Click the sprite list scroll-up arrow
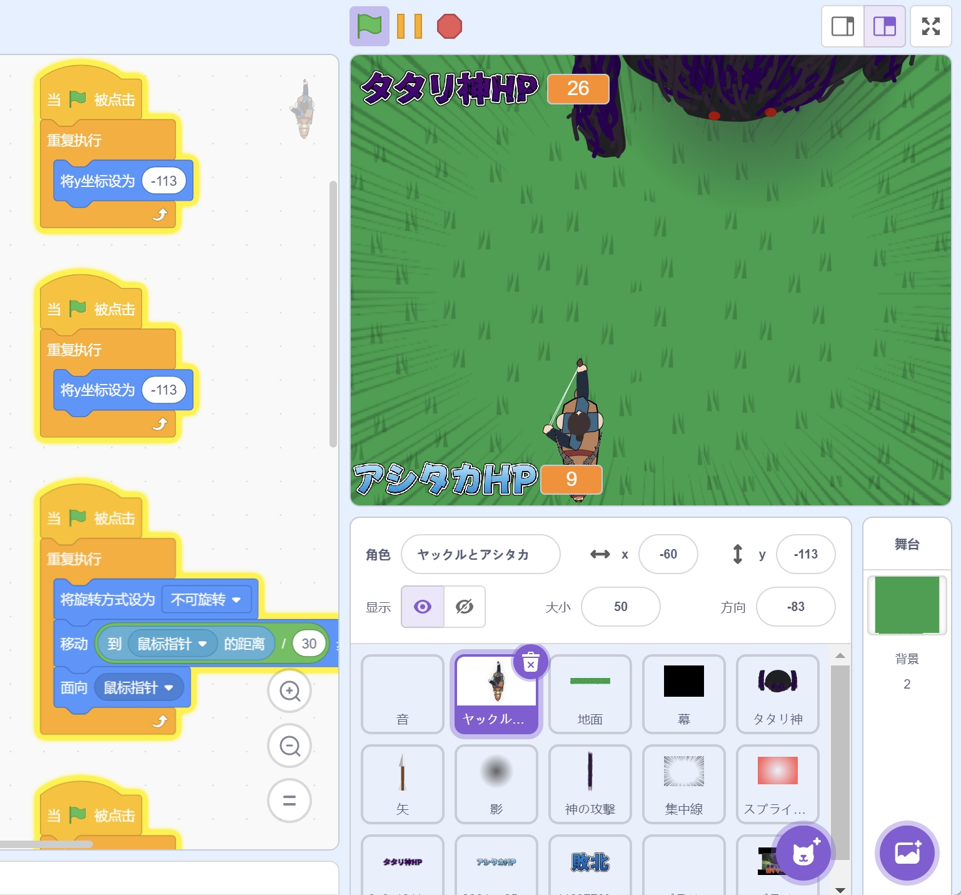The width and height of the screenshot is (961, 895). coord(840,655)
